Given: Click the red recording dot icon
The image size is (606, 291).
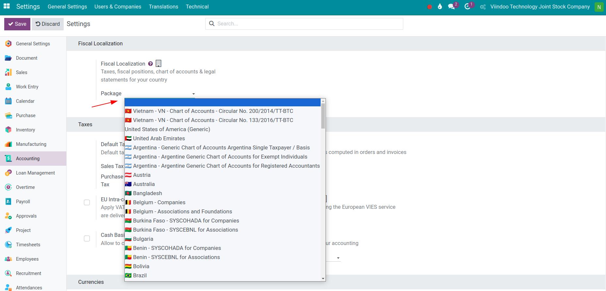Looking at the screenshot, I should [429, 7].
